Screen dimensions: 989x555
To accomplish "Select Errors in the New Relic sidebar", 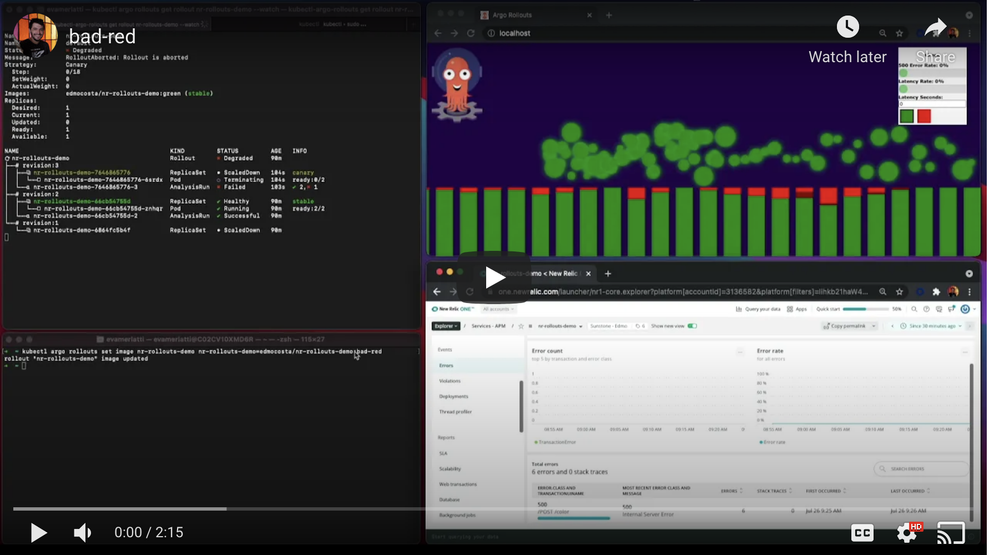I will [x=446, y=366].
